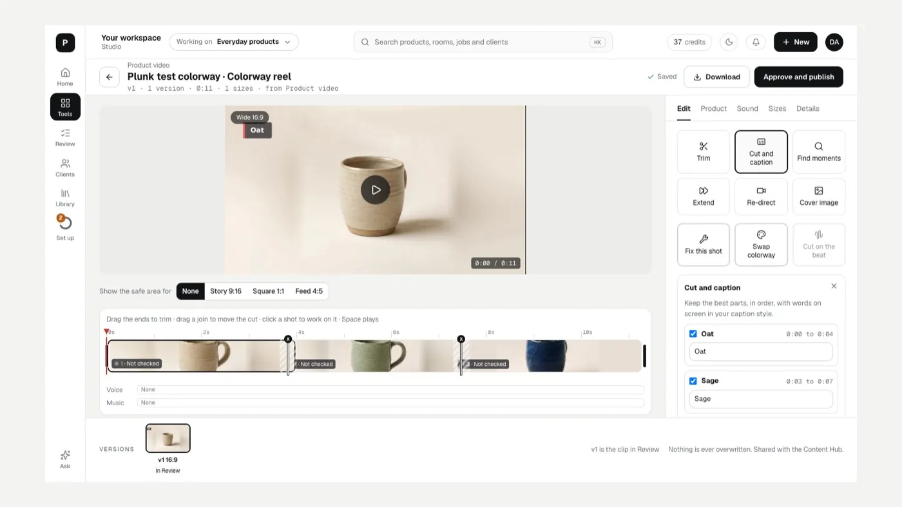The image size is (902, 507).
Task: Expand the Working on Everyday products dropdown
Action: [234, 42]
